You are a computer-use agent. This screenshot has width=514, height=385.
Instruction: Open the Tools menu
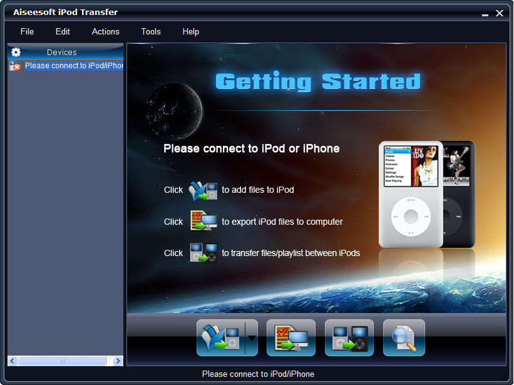[x=151, y=31]
